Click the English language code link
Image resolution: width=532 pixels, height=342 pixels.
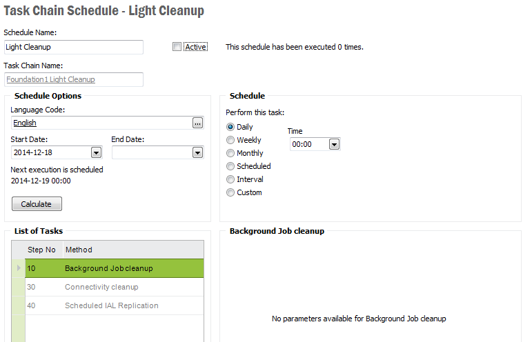[25, 123]
